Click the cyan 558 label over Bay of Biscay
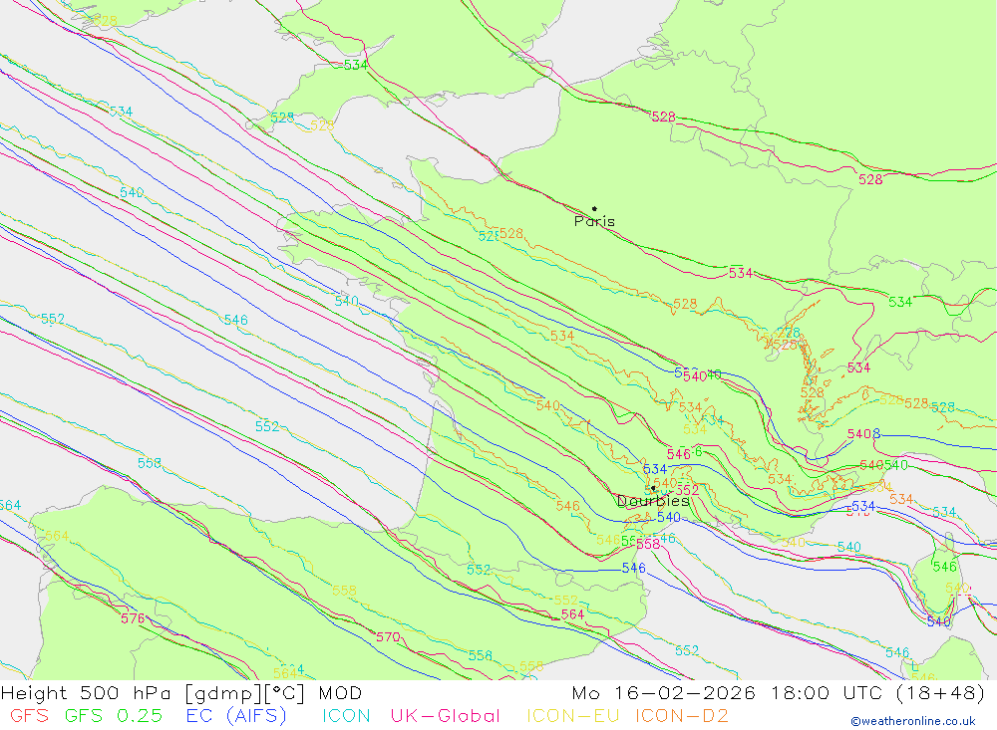Screen dimensions: 997x730 pyautogui.click(x=150, y=463)
